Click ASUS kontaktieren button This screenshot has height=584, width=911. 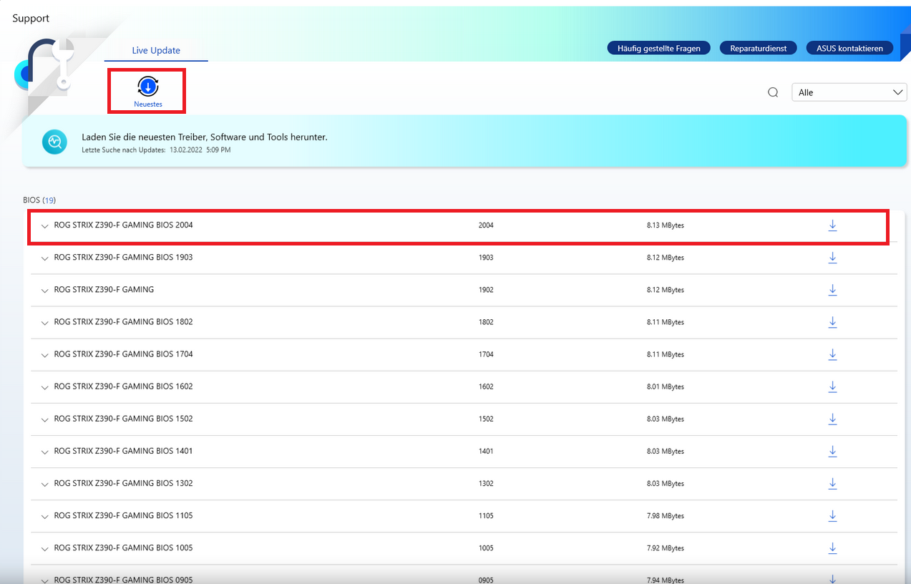849,49
